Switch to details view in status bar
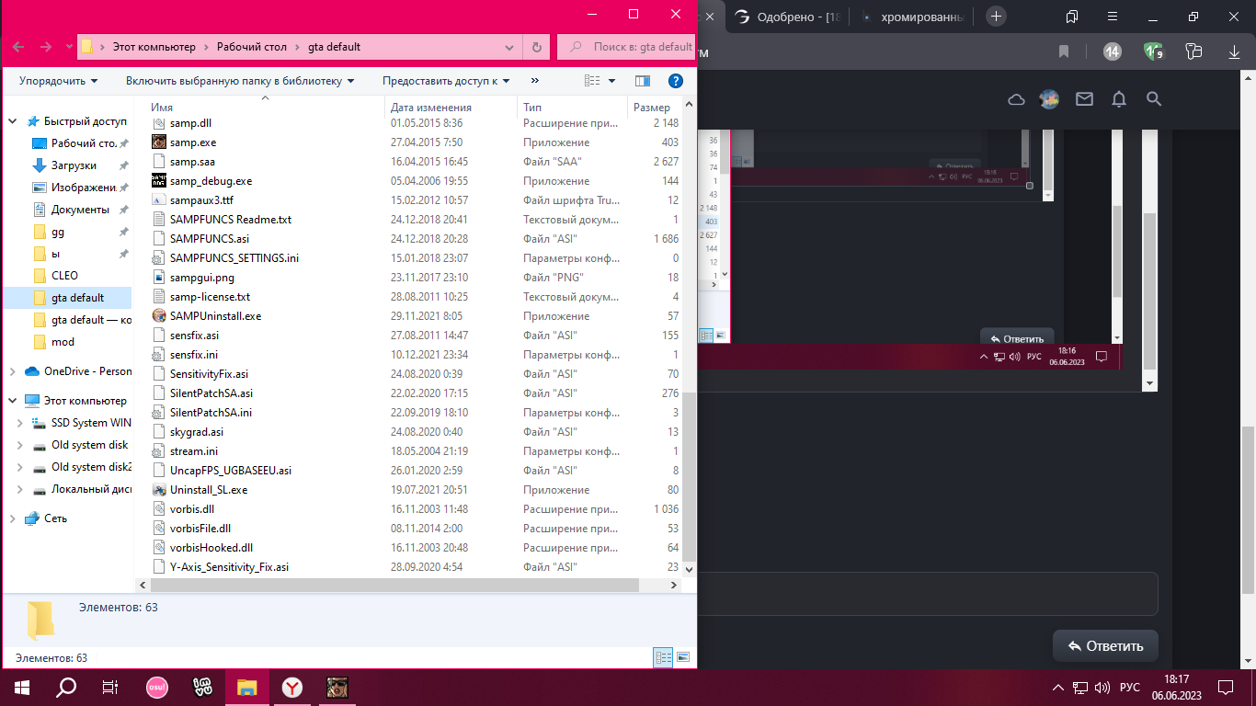 click(663, 657)
